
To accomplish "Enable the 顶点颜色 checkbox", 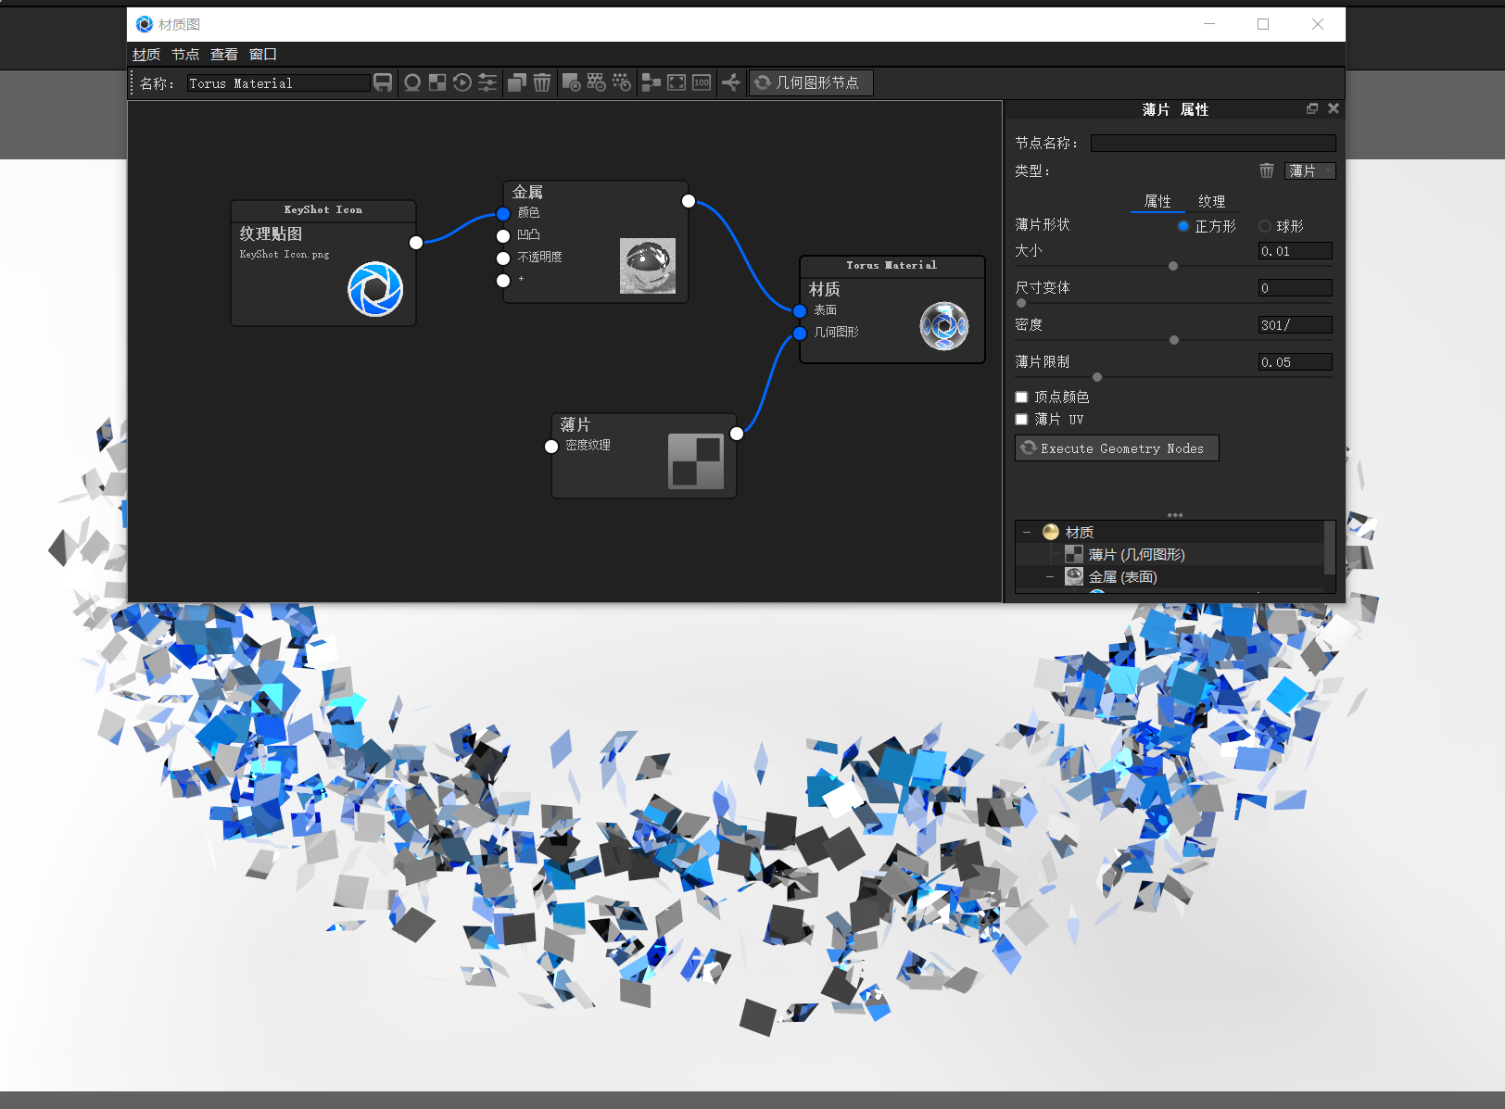I will pyautogui.click(x=1021, y=397).
